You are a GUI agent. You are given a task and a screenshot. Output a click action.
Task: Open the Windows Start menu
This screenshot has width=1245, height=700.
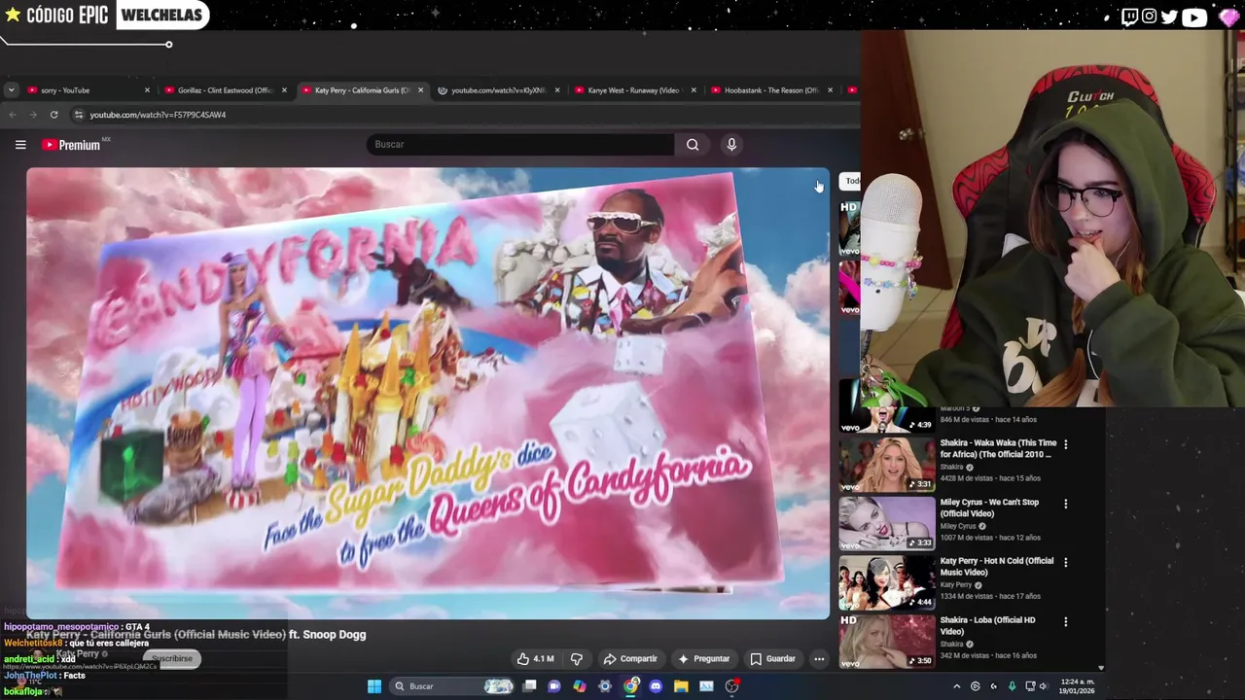[x=374, y=686]
